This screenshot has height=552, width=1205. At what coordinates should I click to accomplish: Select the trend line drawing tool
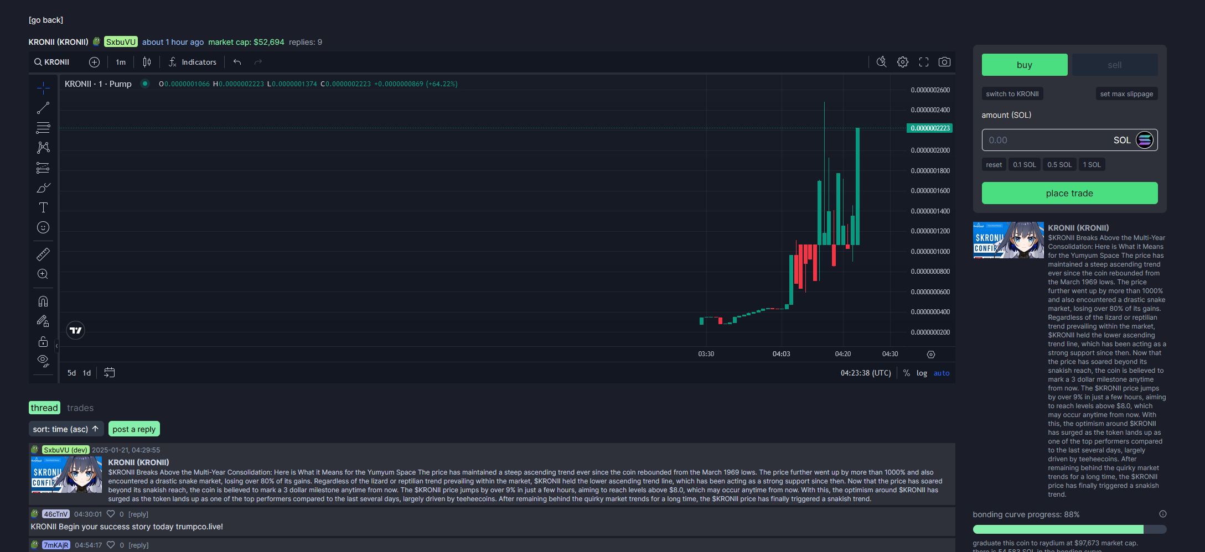click(x=43, y=108)
